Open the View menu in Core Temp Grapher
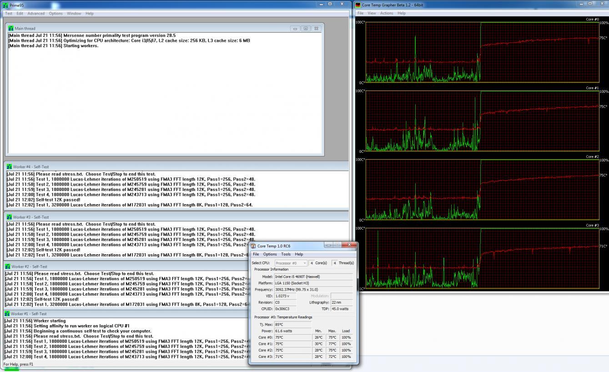This screenshot has width=609, height=372. click(x=372, y=13)
